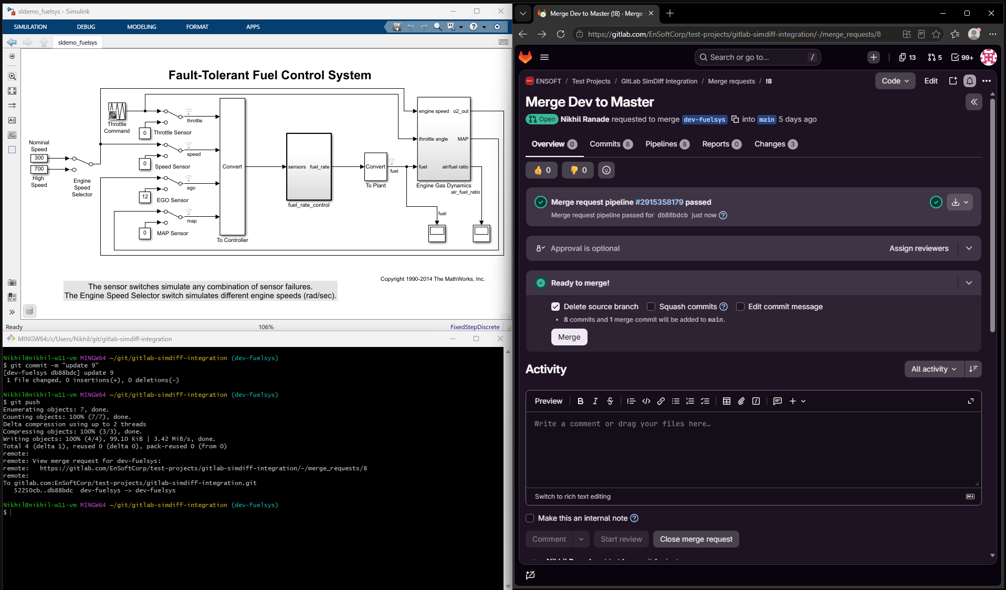This screenshot has width=1006, height=590.
Task: View the Commits tab of the merge request
Action: (x=611, y=144)
